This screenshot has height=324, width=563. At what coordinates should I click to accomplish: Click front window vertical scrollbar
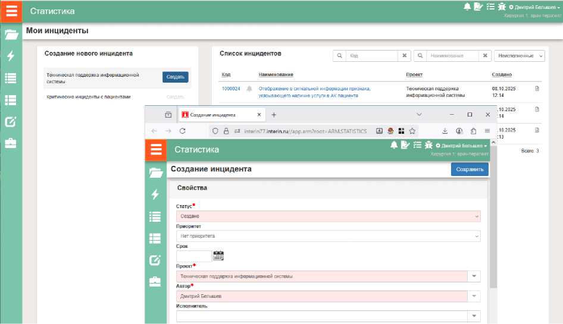coord(493,217)
